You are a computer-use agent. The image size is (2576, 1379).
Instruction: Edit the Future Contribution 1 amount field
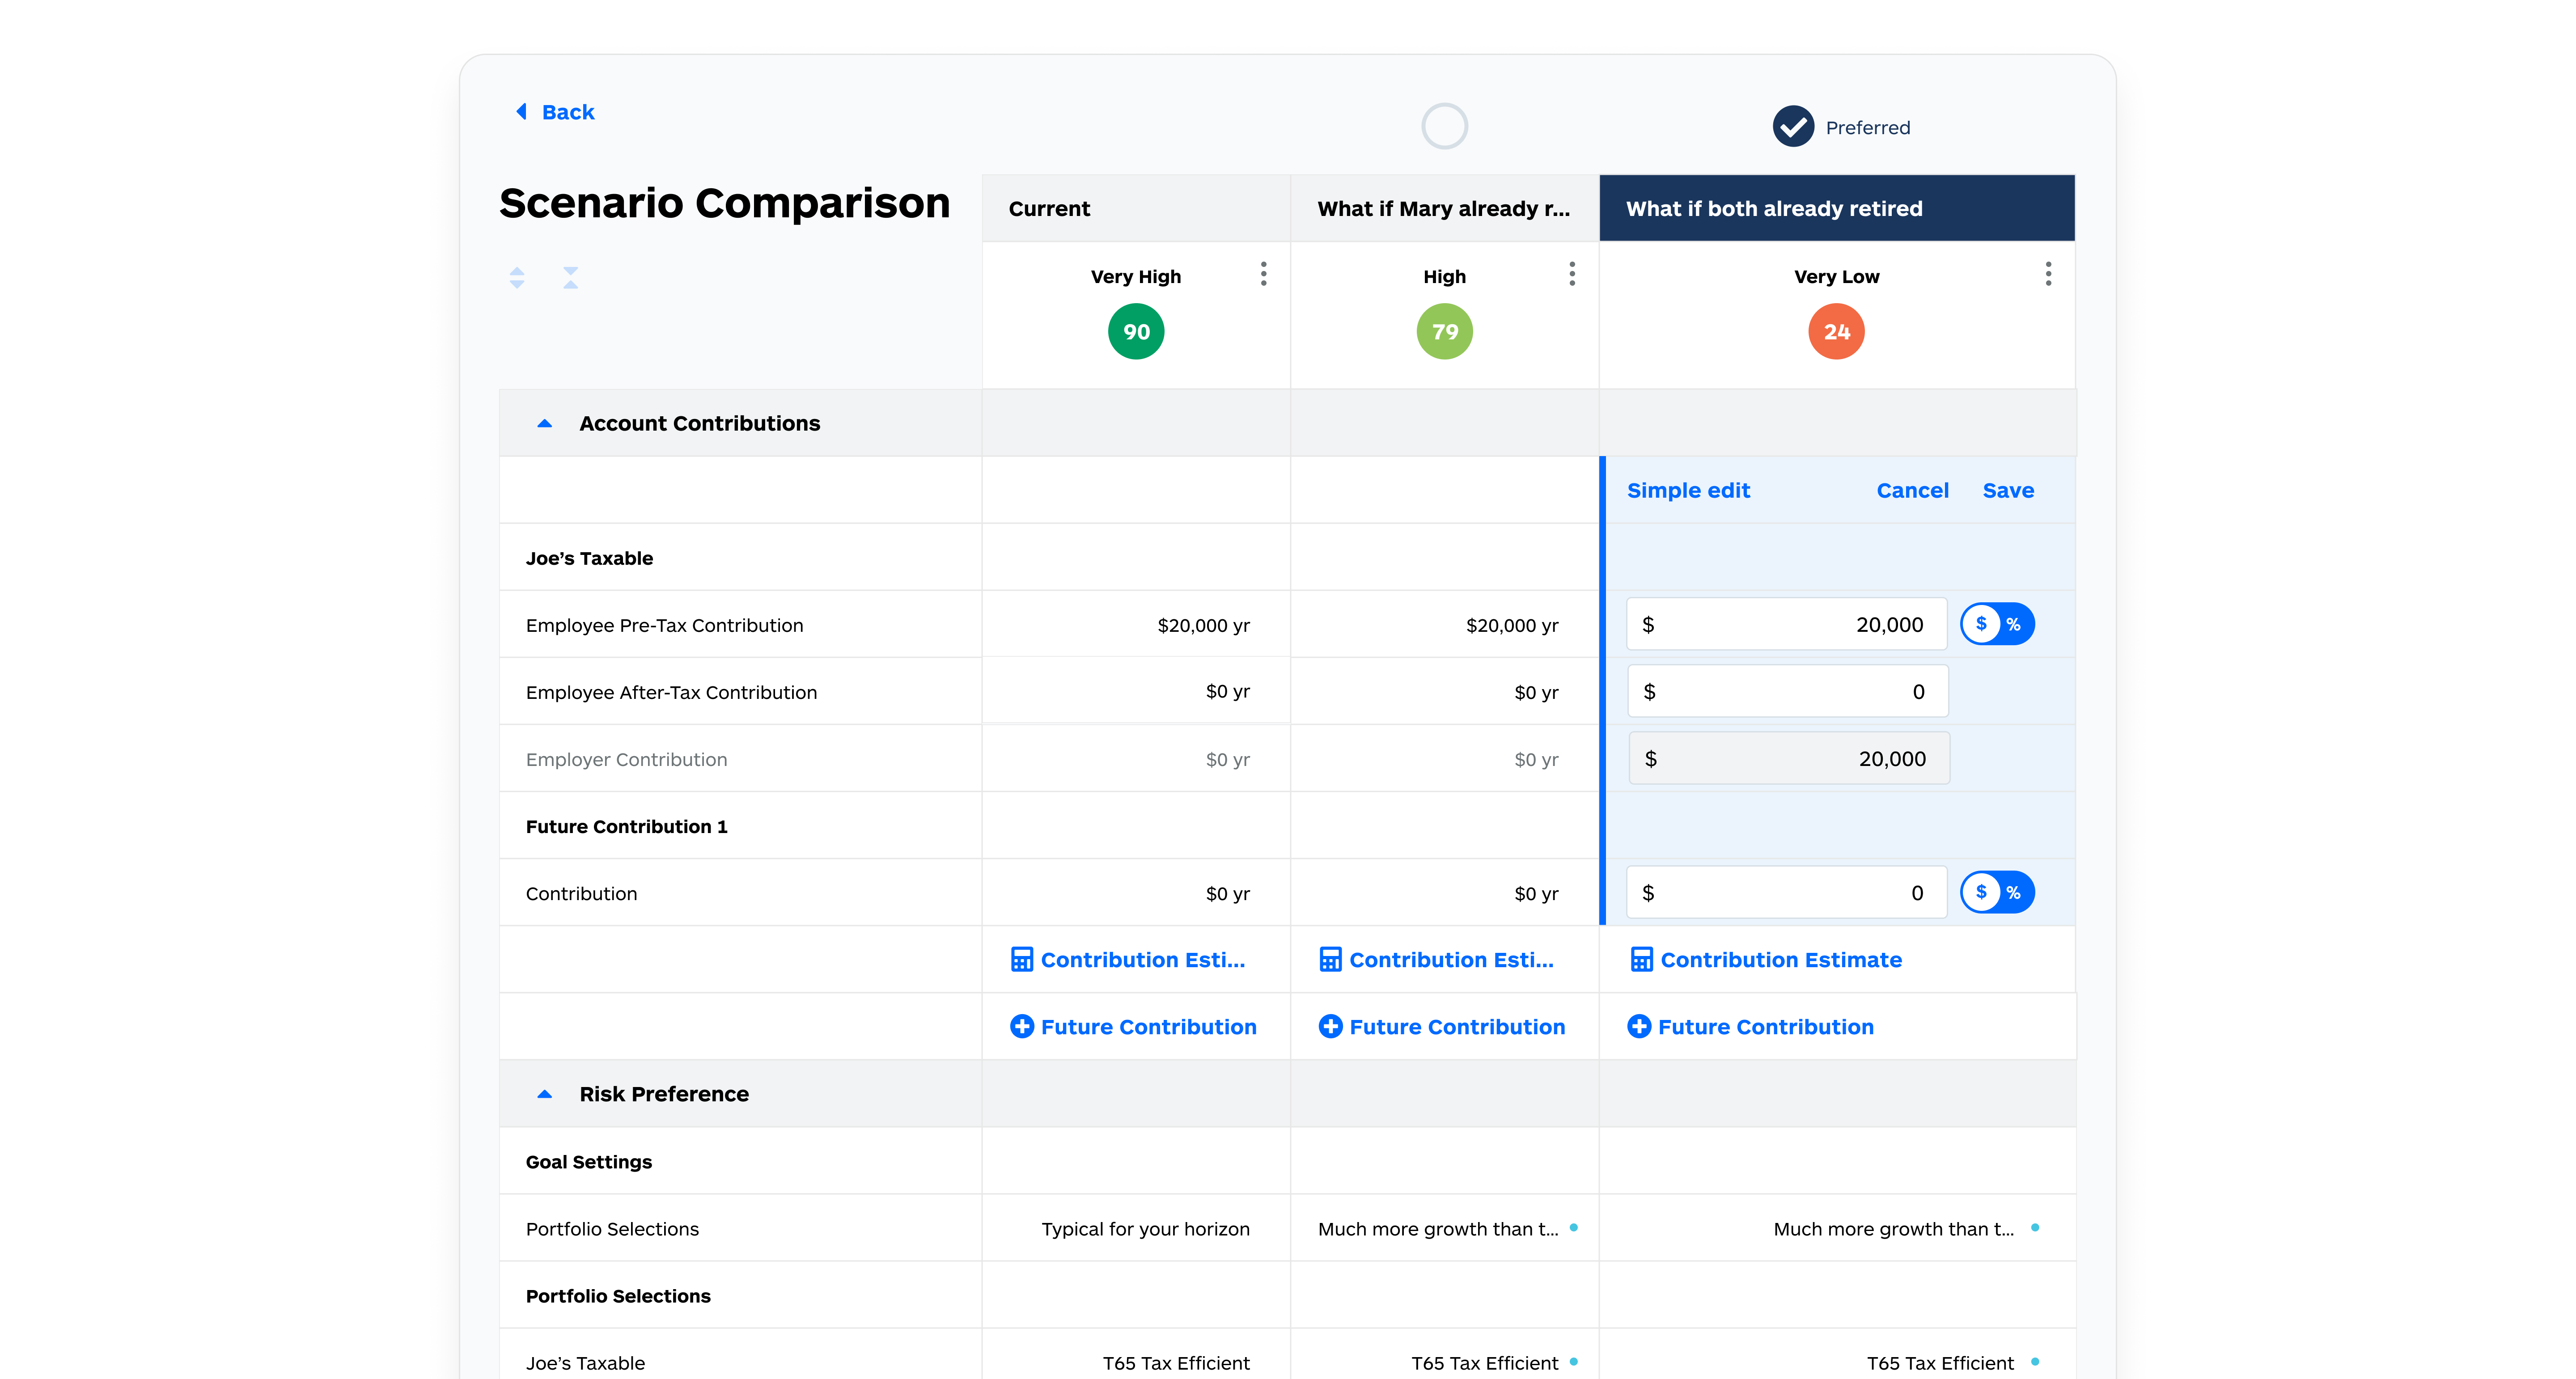(1786, 892)
